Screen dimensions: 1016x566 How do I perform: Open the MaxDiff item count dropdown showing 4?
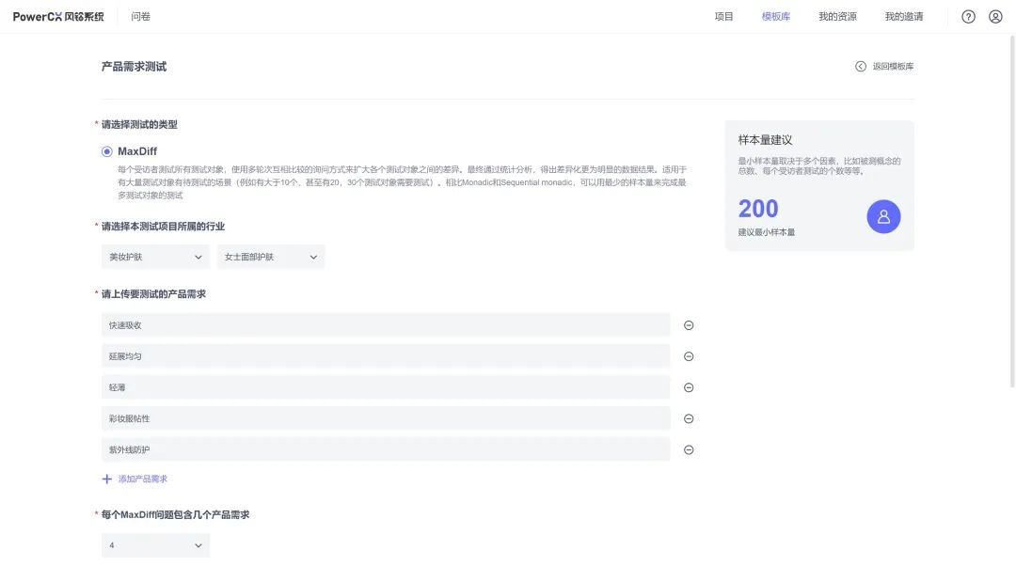155,545
